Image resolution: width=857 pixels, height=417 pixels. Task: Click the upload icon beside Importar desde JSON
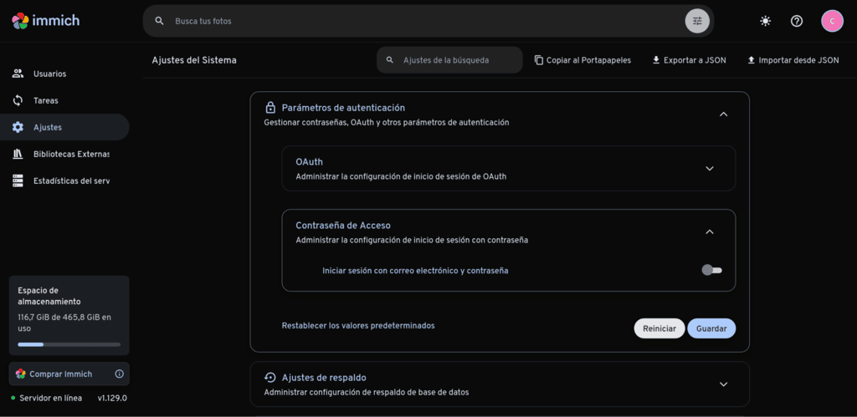click(751, 60)
